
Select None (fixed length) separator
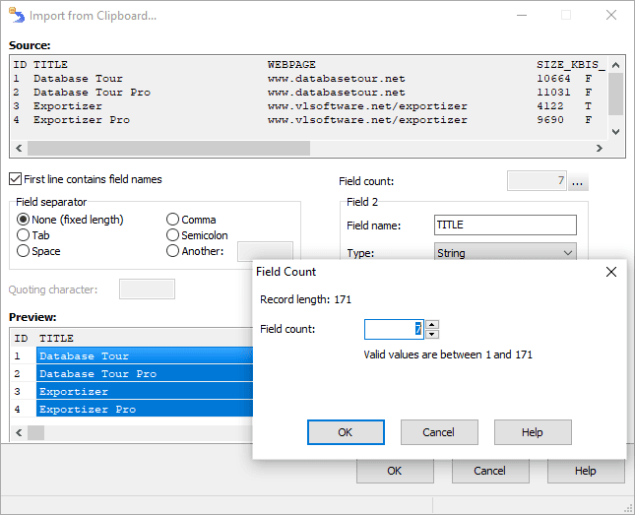(x=24, y=220)
